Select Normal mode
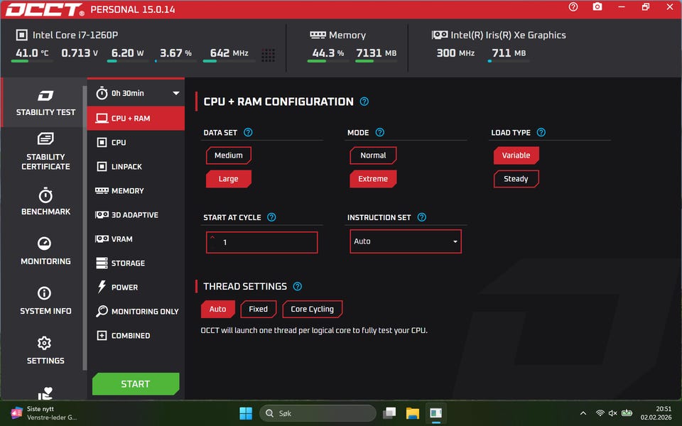Viewport: 682px width, 426px height. (373, 155)
